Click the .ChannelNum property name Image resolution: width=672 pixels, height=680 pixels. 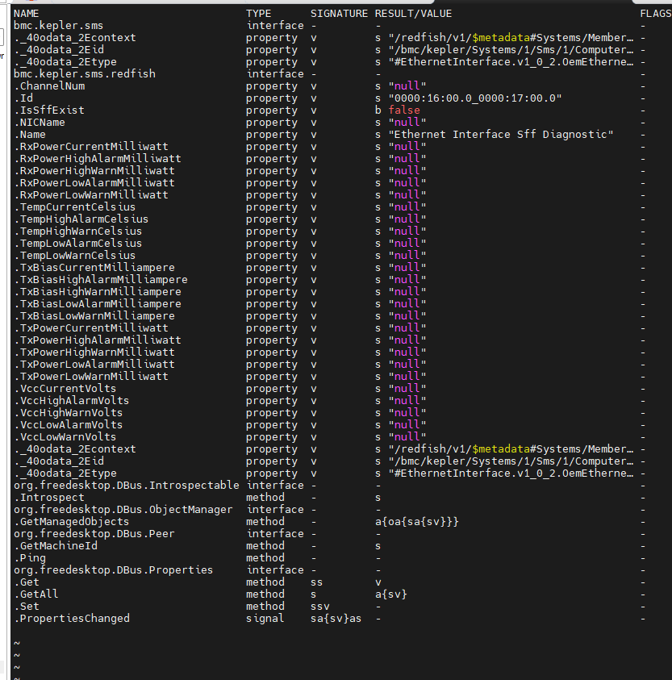tap(49, 86)
